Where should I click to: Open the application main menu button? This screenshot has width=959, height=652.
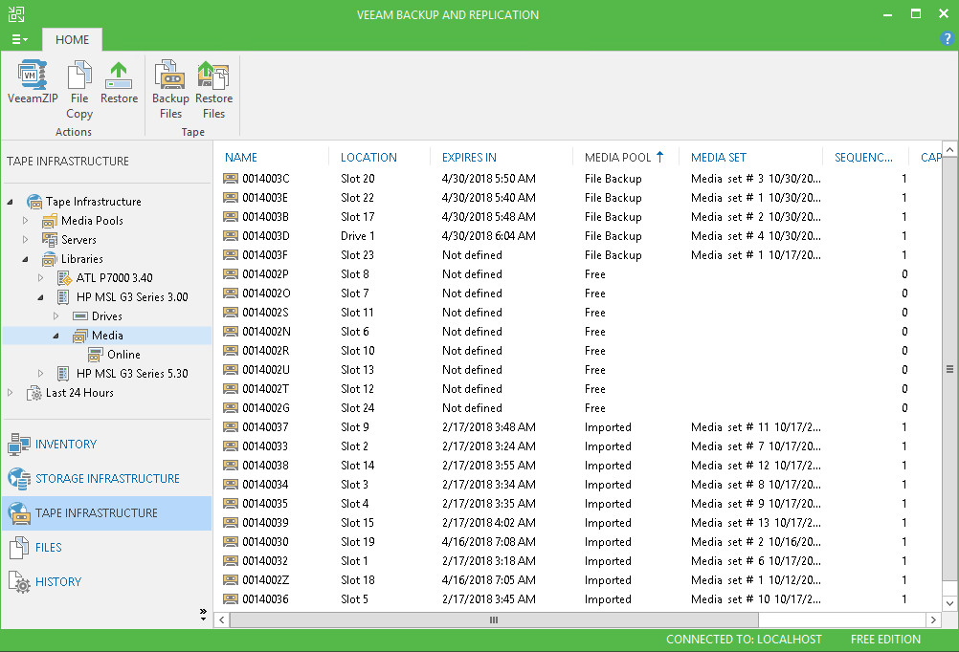(x=19, y=40)
